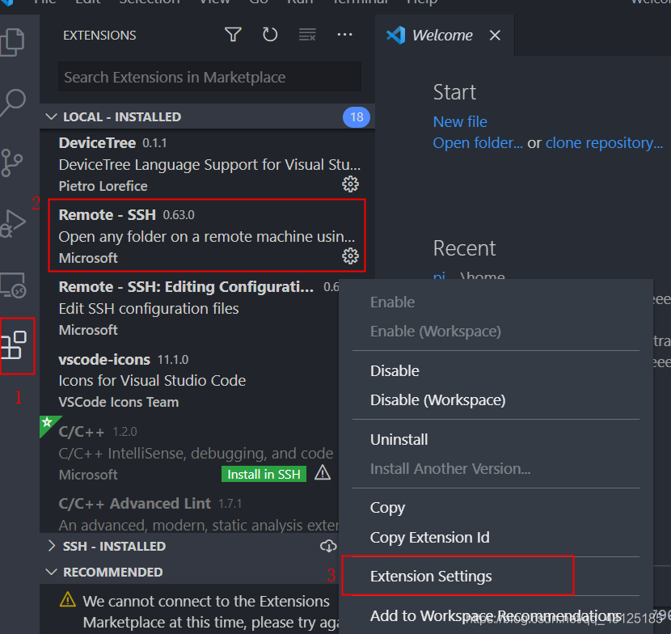Click the filter extensions icon
Viewport: 671px width, 634px height.
click(233, 35)
